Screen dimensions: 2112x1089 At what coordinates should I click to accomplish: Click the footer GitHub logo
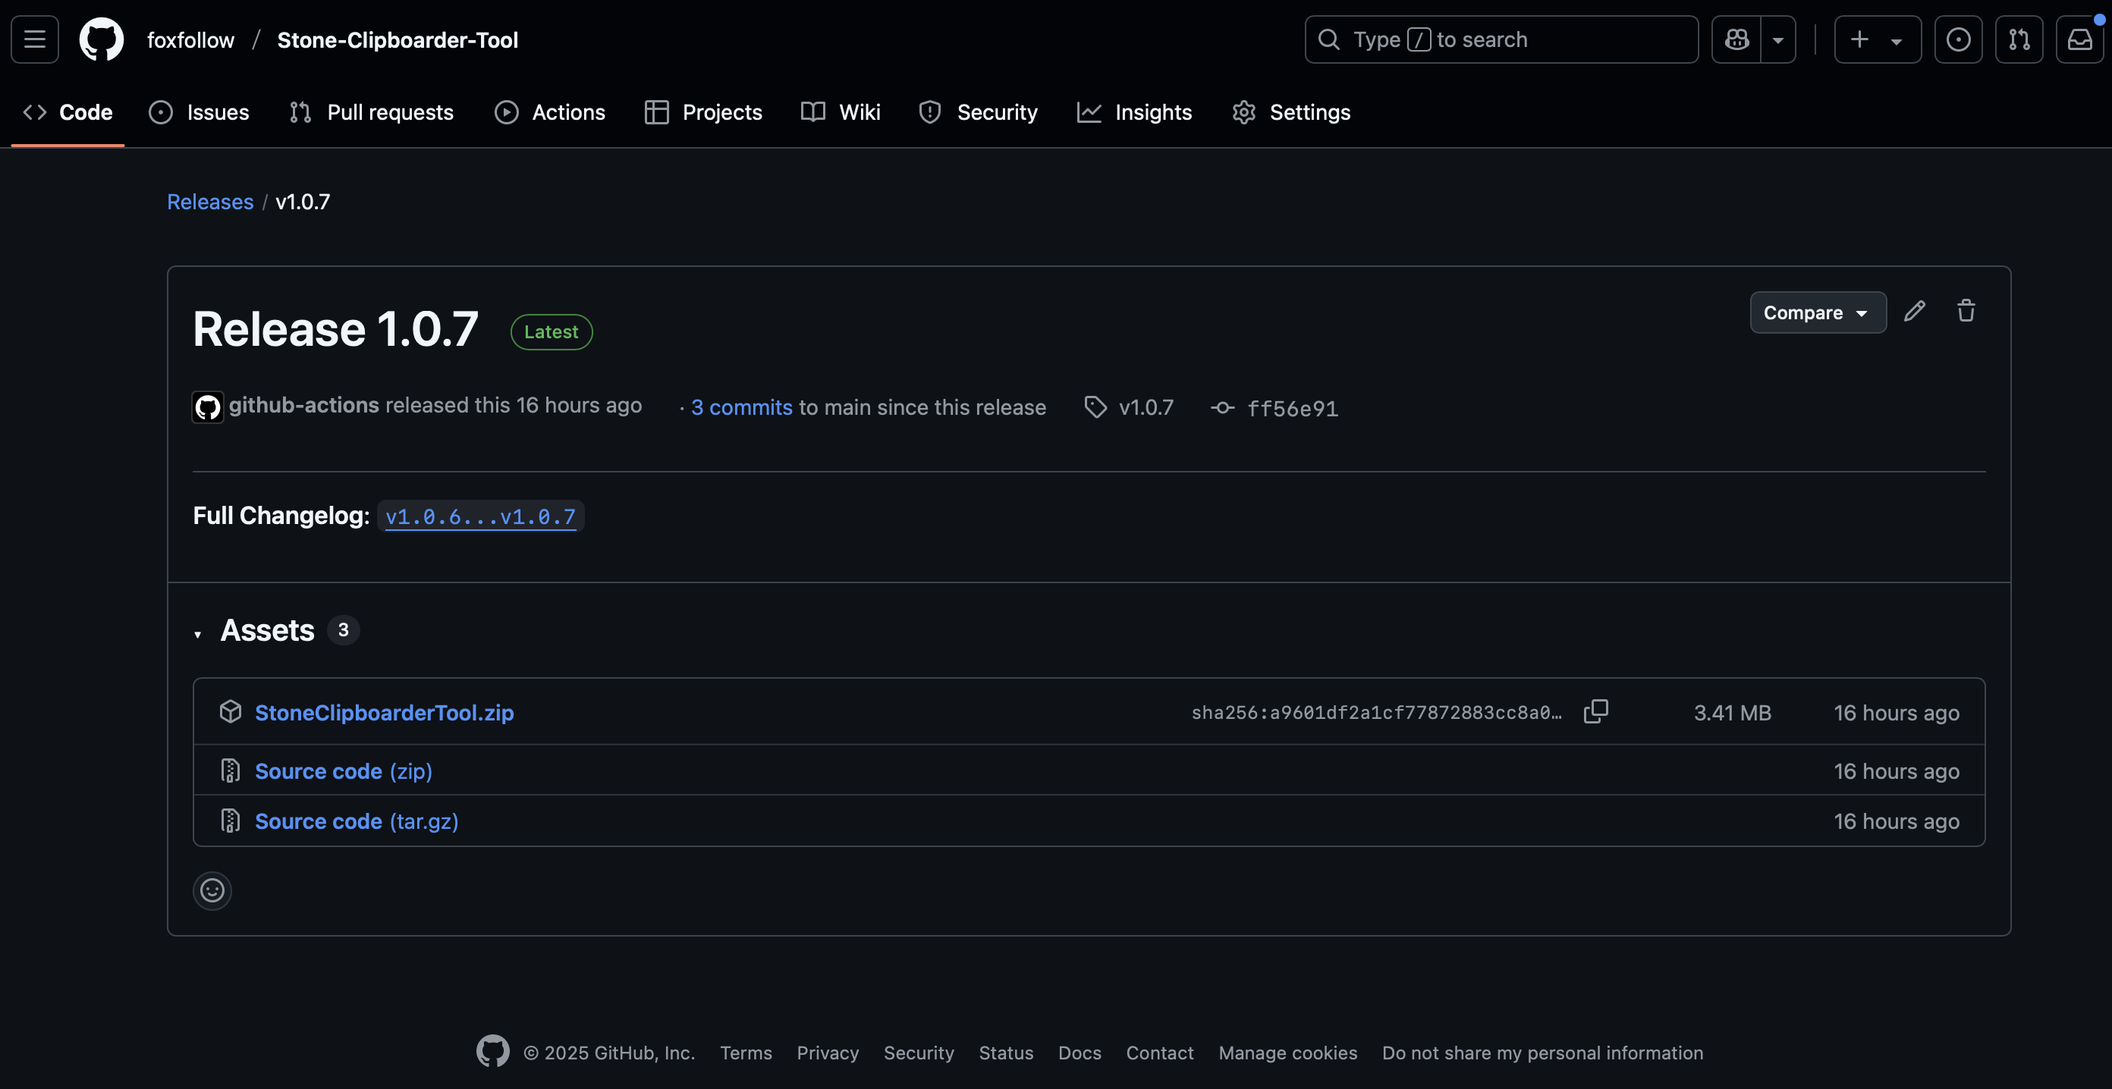click(x=493, y=1051)
